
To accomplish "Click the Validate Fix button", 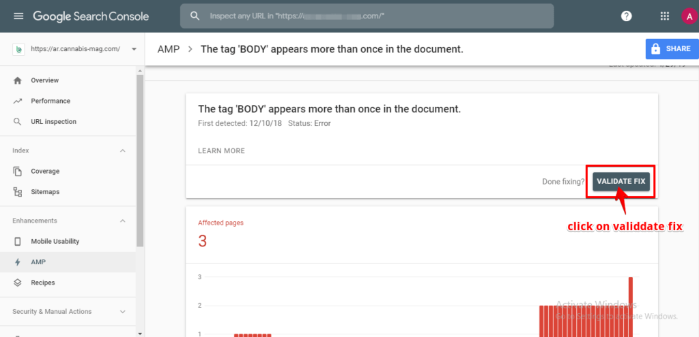I will click(x=620, y=182).
